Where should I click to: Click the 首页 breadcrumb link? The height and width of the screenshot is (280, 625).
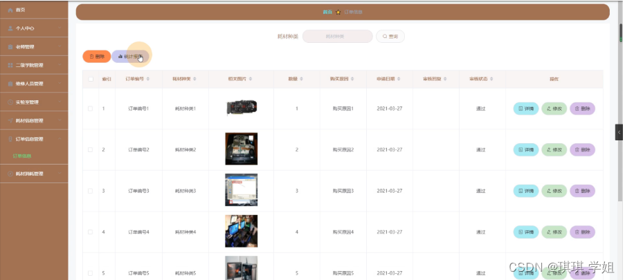327,12
